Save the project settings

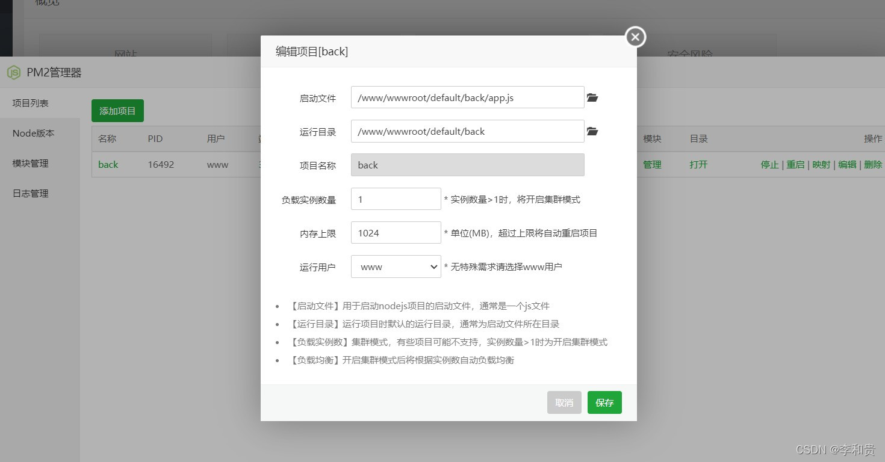604,402
